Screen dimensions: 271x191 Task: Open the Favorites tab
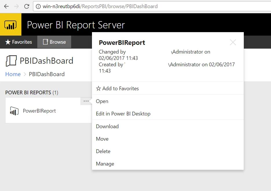pos(19,42)
